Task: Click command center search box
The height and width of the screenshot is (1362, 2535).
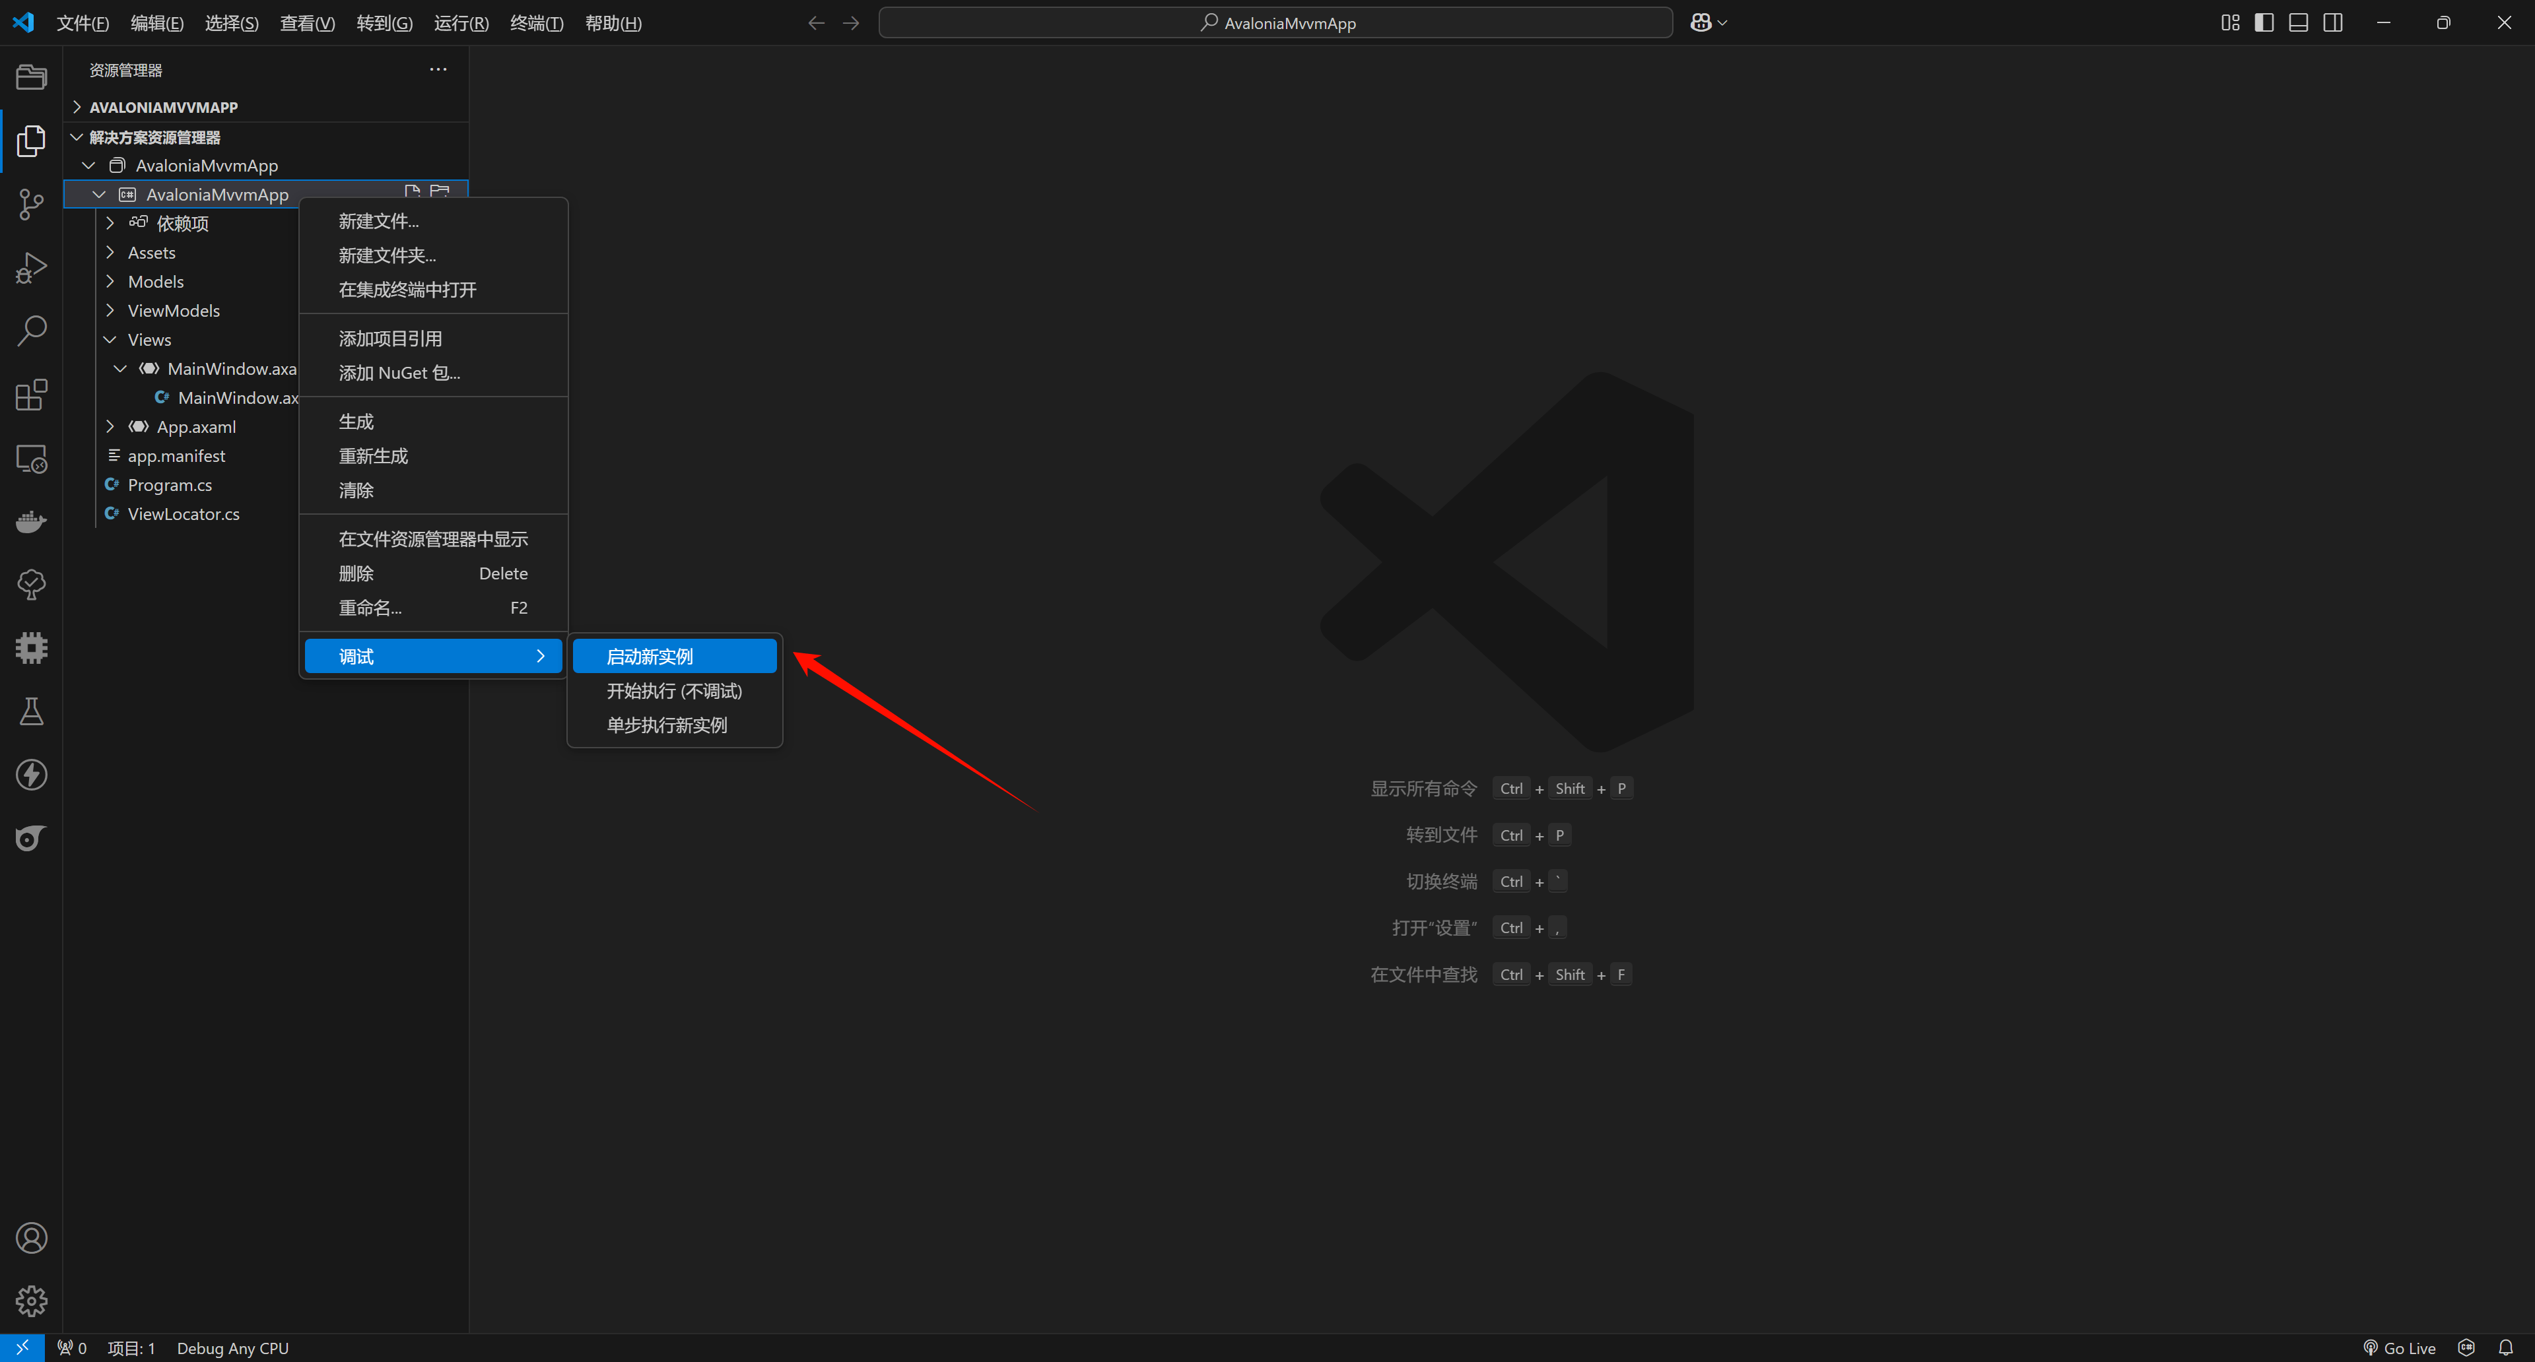Action: click(x=1275, y=22)
